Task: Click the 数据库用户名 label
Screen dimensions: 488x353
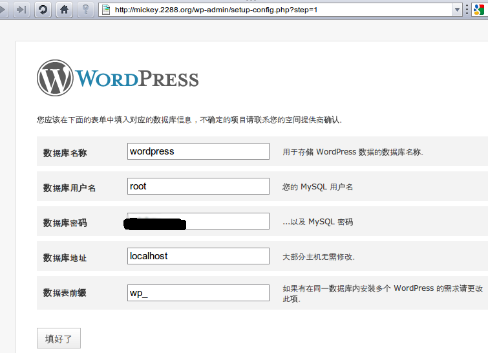Action: coord(69,187)
